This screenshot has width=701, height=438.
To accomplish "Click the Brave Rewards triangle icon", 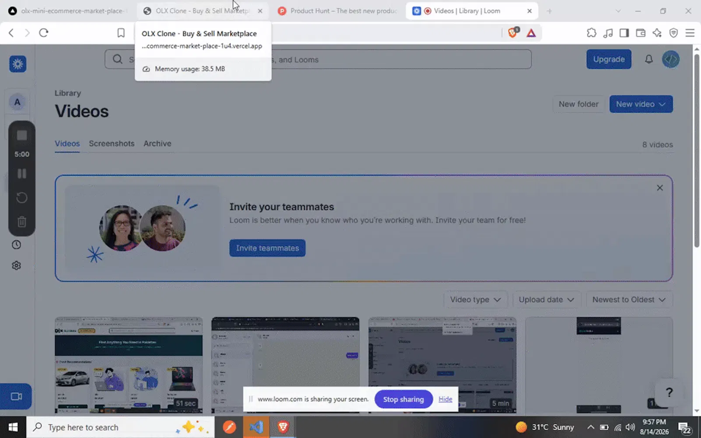I will pos(531,33).
